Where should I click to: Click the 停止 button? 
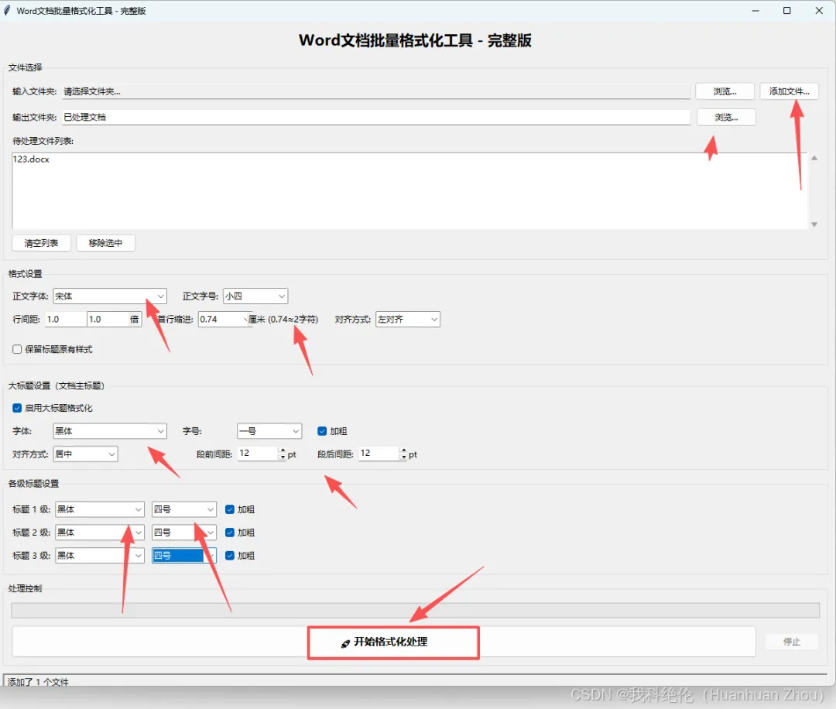click(x=791, y=642)
